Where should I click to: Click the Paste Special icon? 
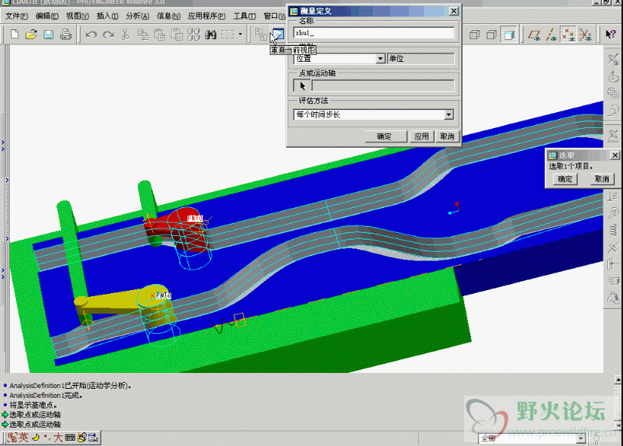(176, 35)
